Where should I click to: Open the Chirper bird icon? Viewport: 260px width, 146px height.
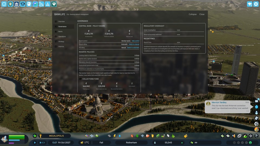pos(256,107)
